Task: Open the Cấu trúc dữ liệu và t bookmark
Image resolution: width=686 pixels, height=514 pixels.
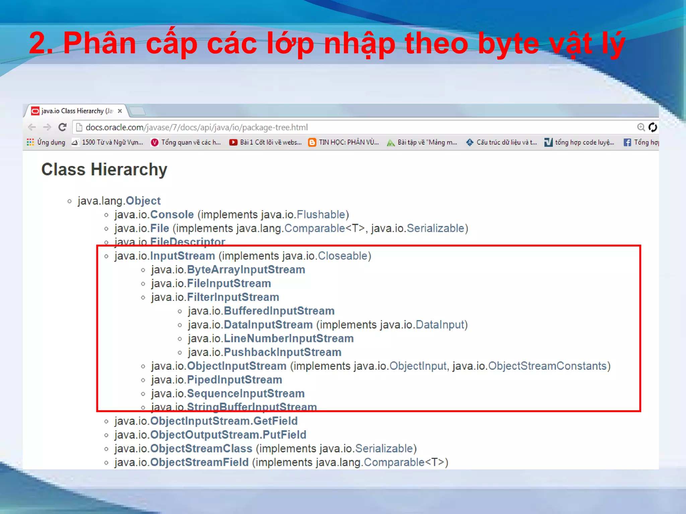Action: (x=501, y=142)
